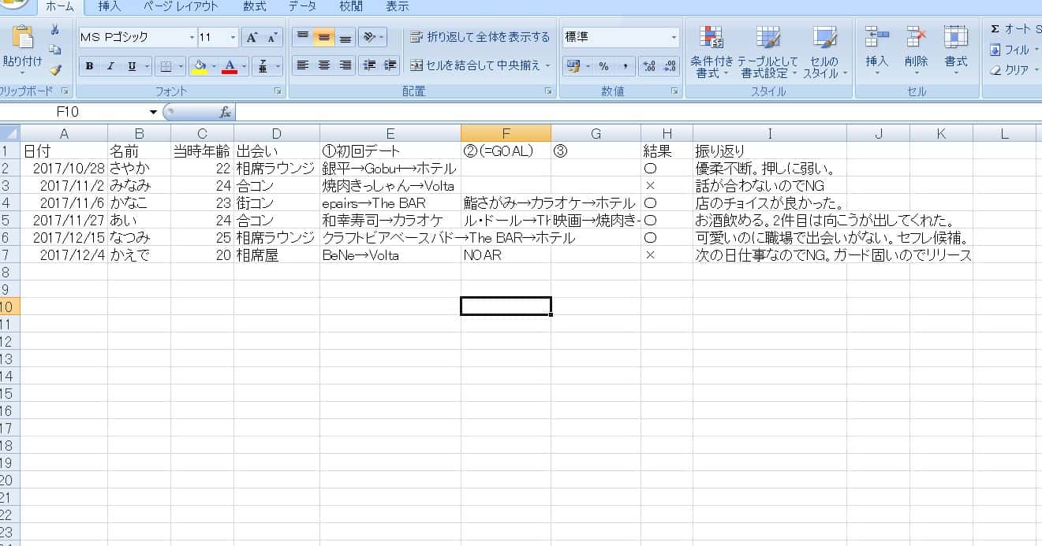Select row 10 header
Image resolution: width=1042 pixels, height=546 pixels.
click(x=9, y=306)
